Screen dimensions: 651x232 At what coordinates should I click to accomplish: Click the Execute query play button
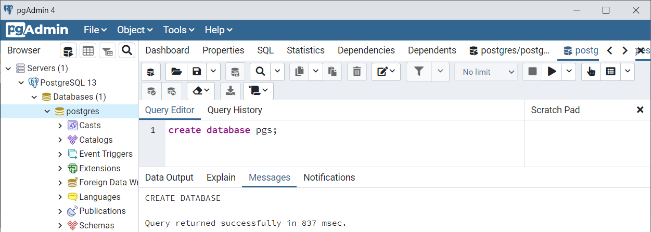[x=552, y=72]
